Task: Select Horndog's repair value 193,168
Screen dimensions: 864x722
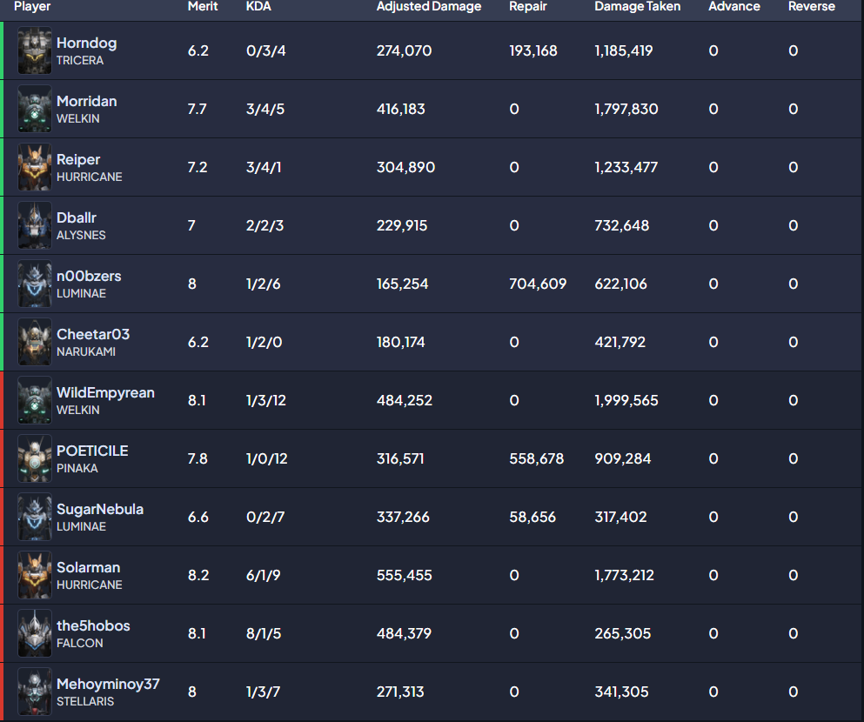Action: (532, 50)
